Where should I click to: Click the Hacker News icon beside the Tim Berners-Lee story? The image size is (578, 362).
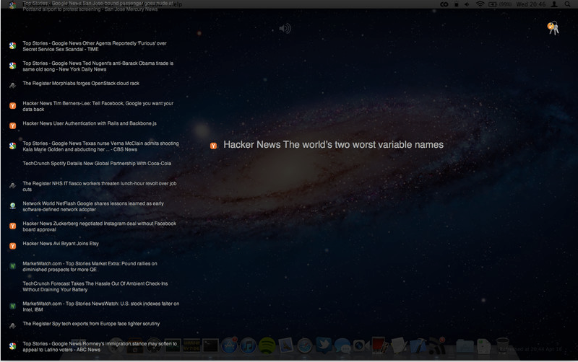tap(12, 106)
